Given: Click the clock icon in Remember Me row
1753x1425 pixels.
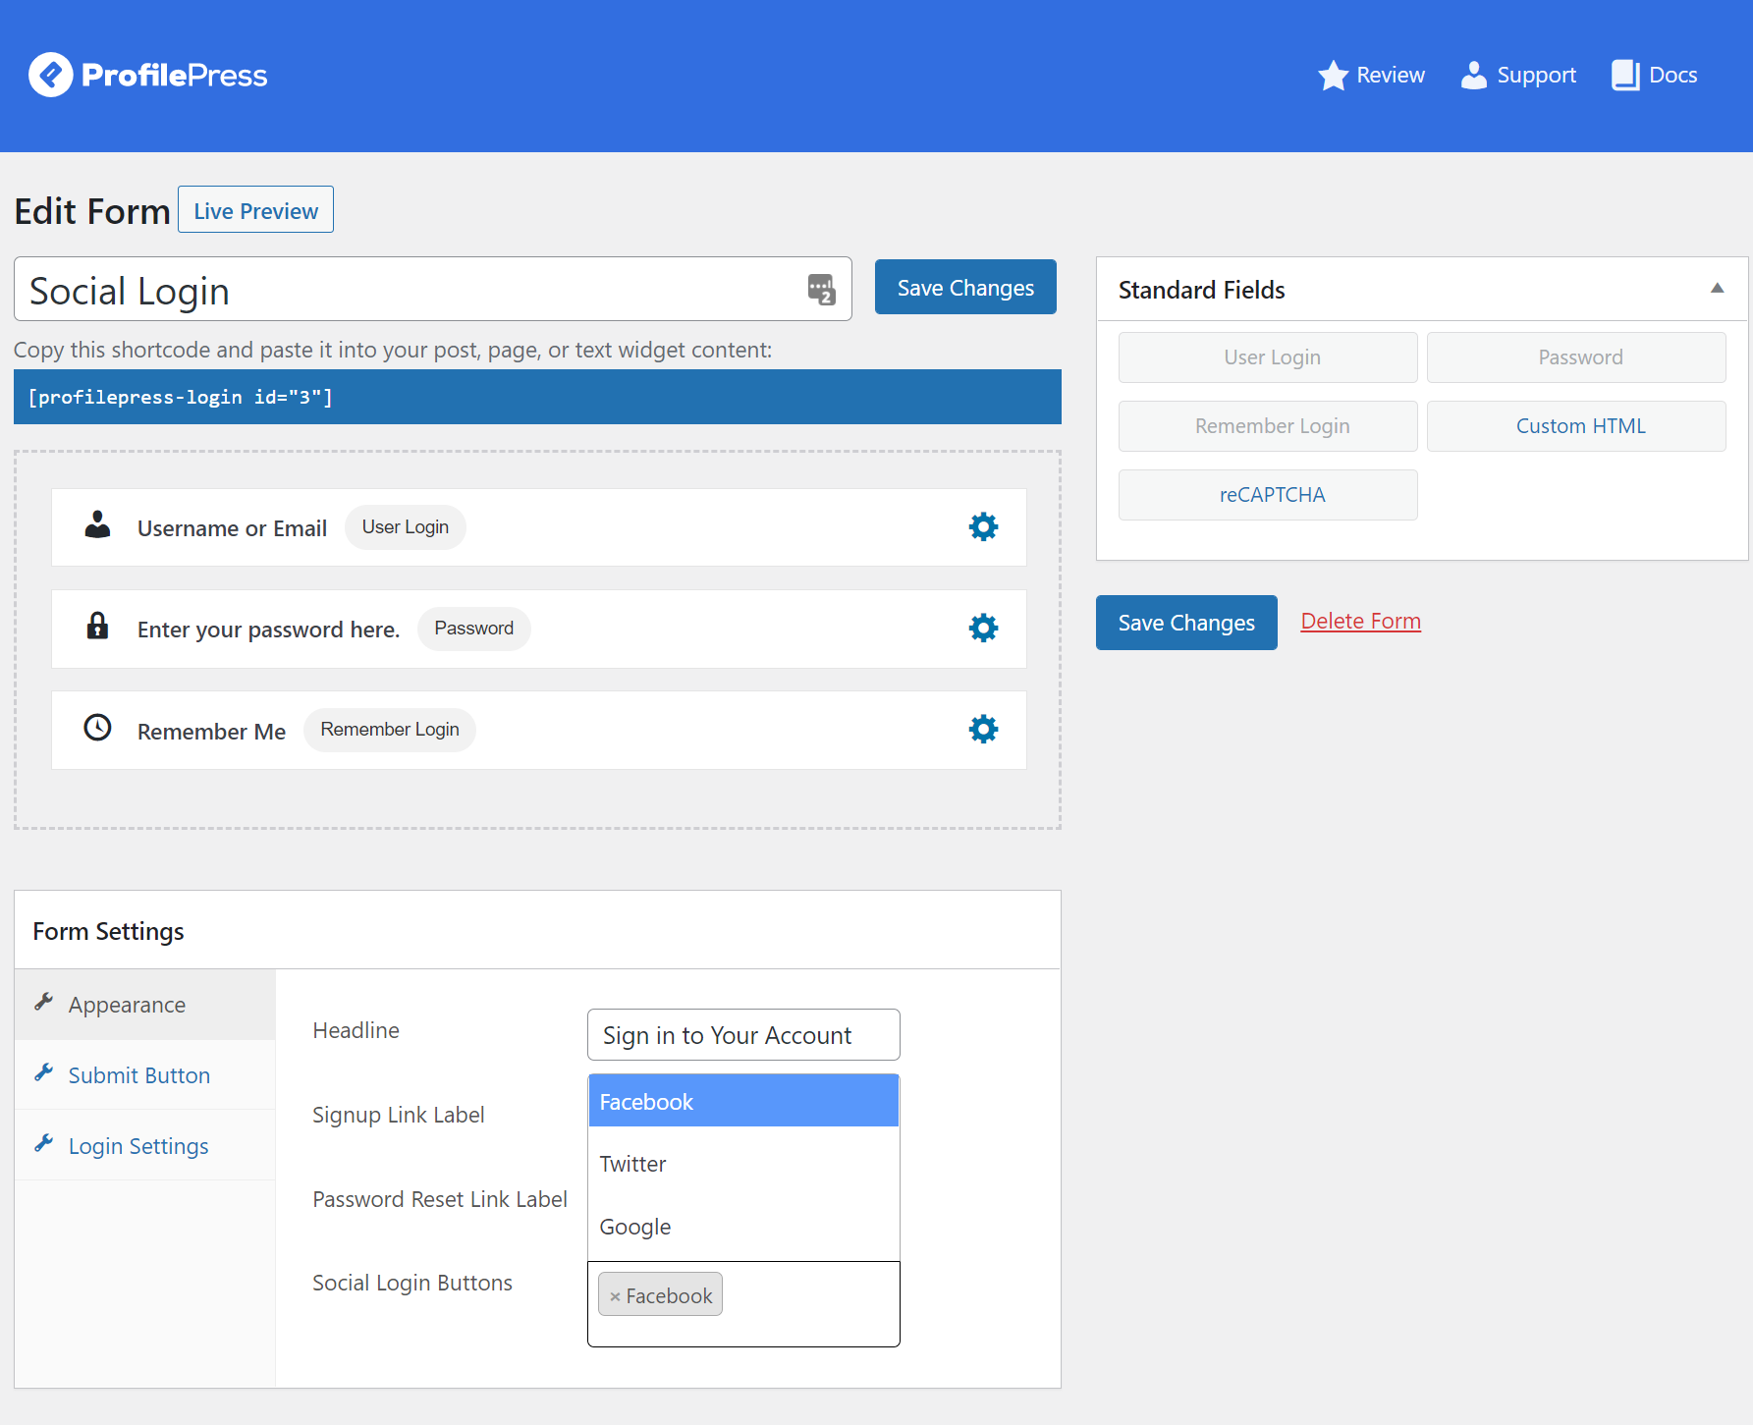Looking at the screenshot, I should [x=97, y=728].
